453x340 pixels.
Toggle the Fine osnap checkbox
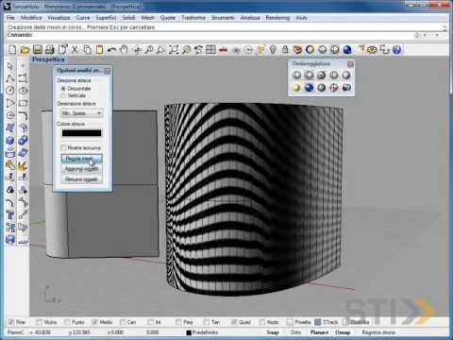pos(11,322)
